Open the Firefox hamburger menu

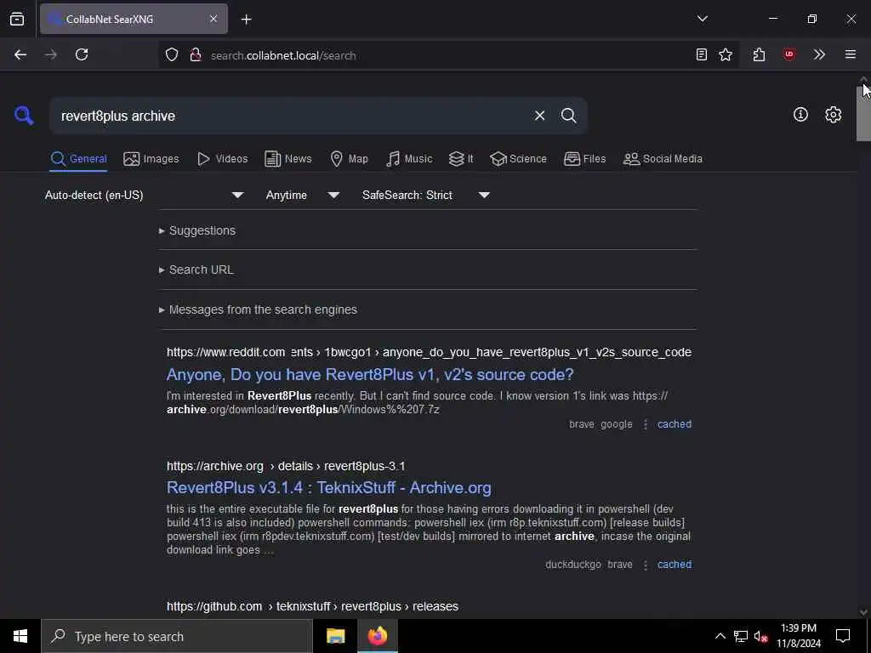click(x=851, y=54)
